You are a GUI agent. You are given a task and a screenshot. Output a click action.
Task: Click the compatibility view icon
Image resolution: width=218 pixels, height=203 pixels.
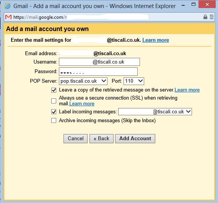pyautogui.click(x=211, y=17)
